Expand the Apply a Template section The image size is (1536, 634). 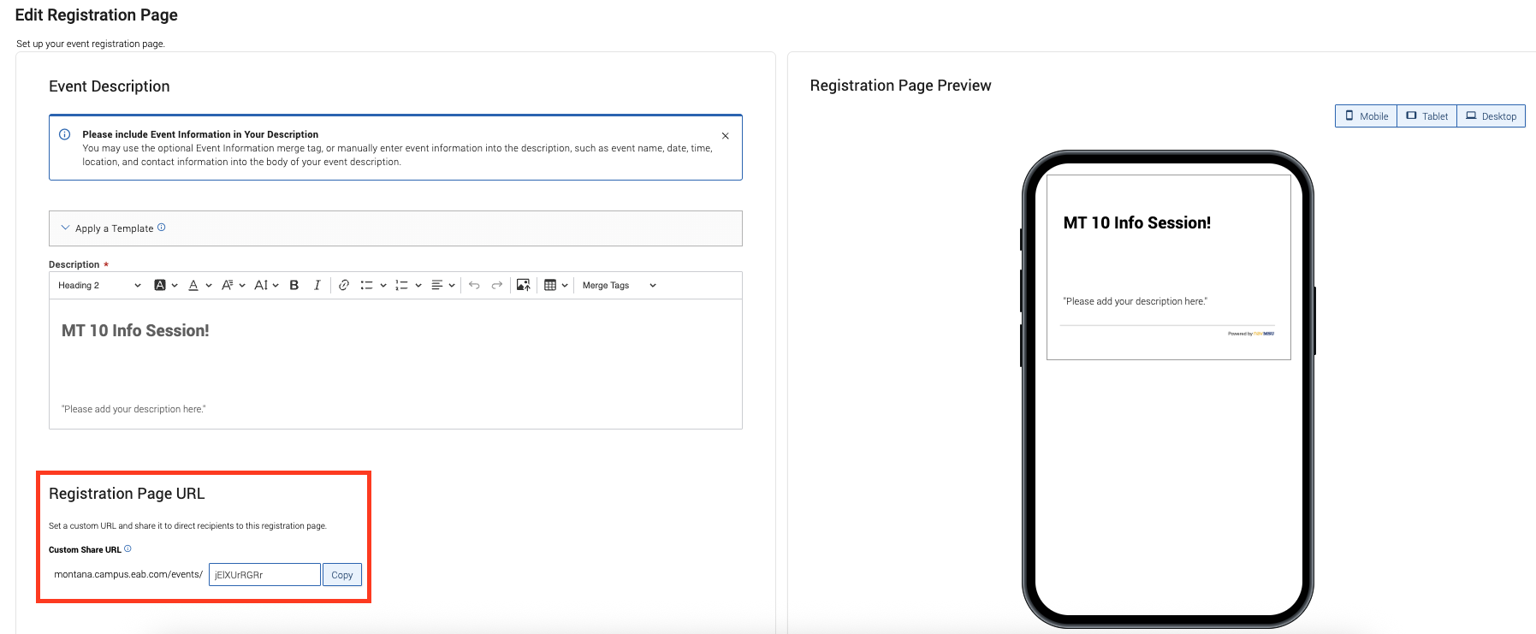click(395, 228)
